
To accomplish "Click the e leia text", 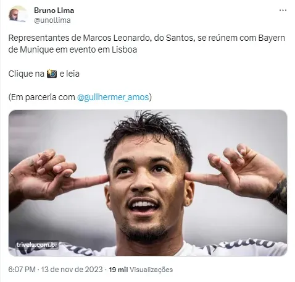I will click(69, 74).
